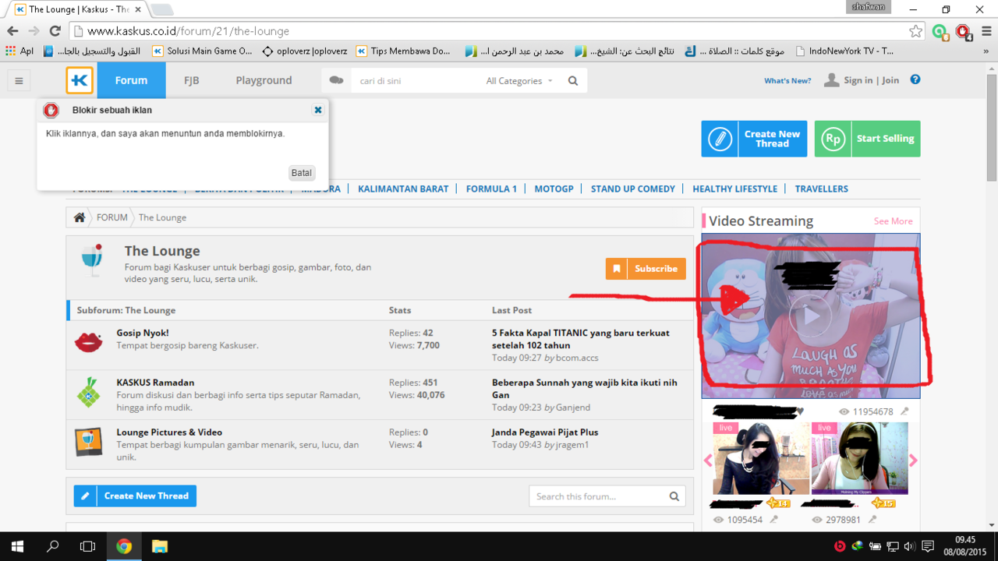This screenshot has width=998, height=561.
Task: Open the notification center icon
Action: click(x=928, y=546)
